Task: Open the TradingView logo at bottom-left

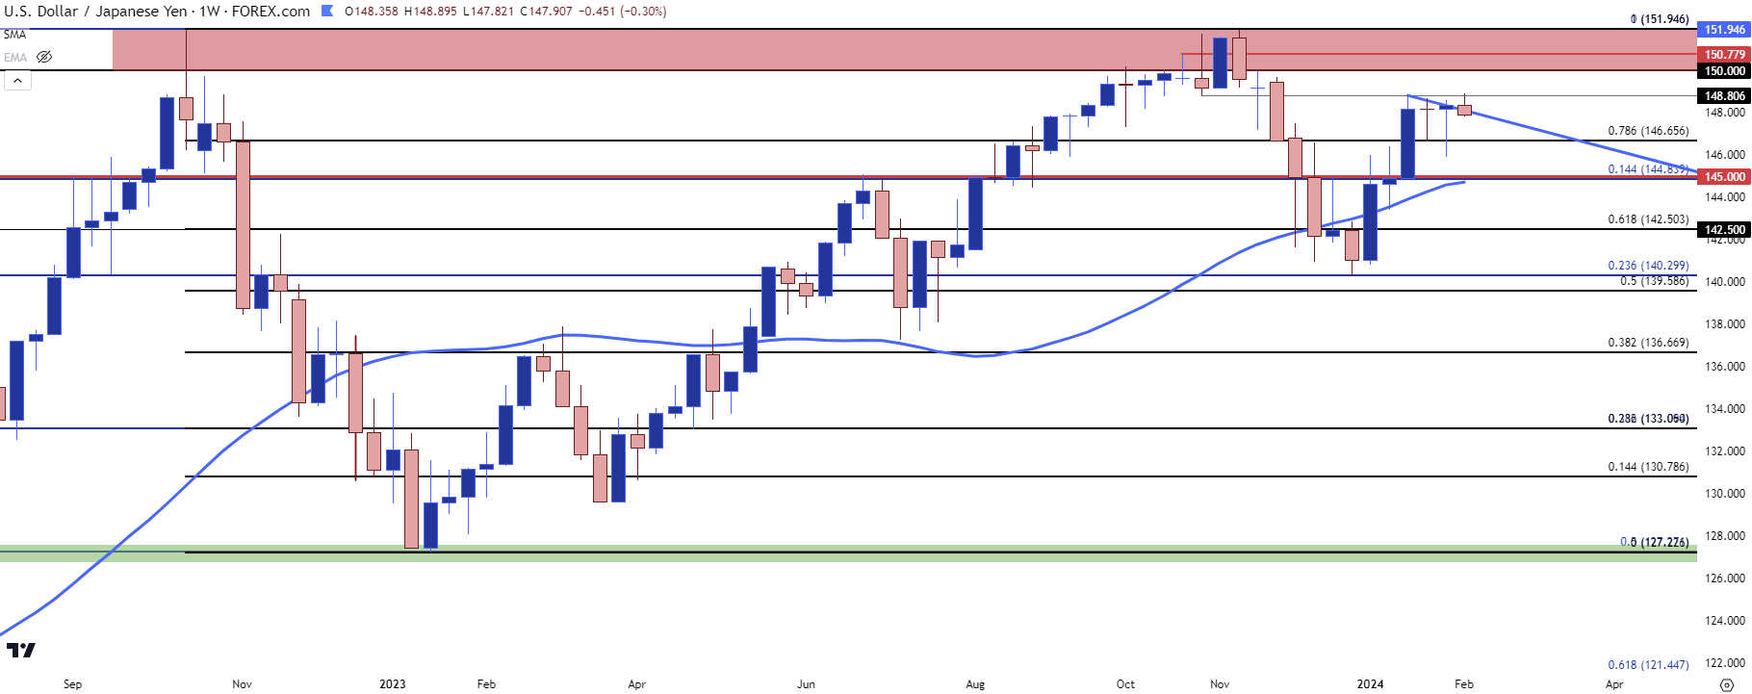Action: [20, 651]
